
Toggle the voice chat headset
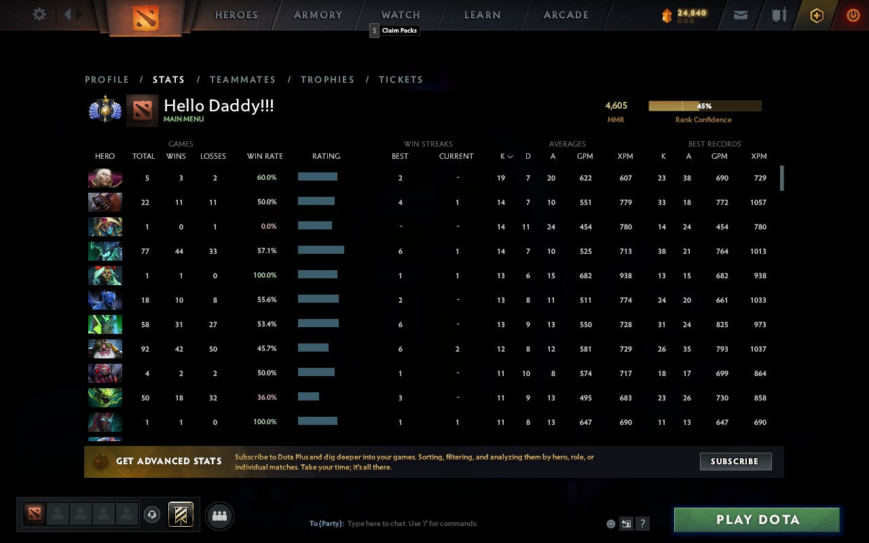pyautogui.click(x=152, y=514)
